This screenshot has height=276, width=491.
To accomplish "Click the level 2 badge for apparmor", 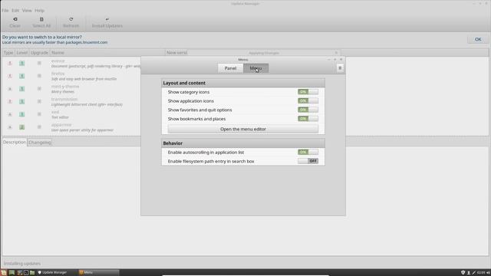I will (22, 127).
